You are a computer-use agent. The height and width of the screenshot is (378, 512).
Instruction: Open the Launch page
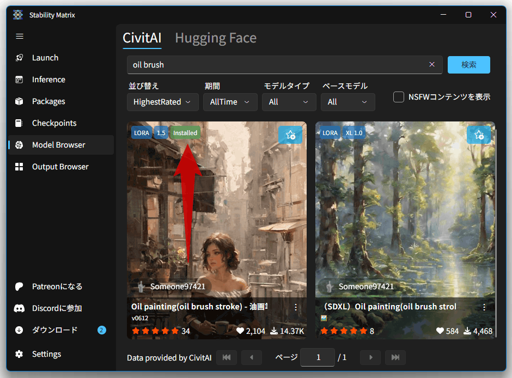[61, 58]
